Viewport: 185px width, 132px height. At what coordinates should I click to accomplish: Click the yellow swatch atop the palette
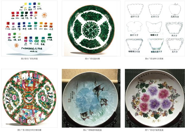pyautogui.click(x=26, y=4)
